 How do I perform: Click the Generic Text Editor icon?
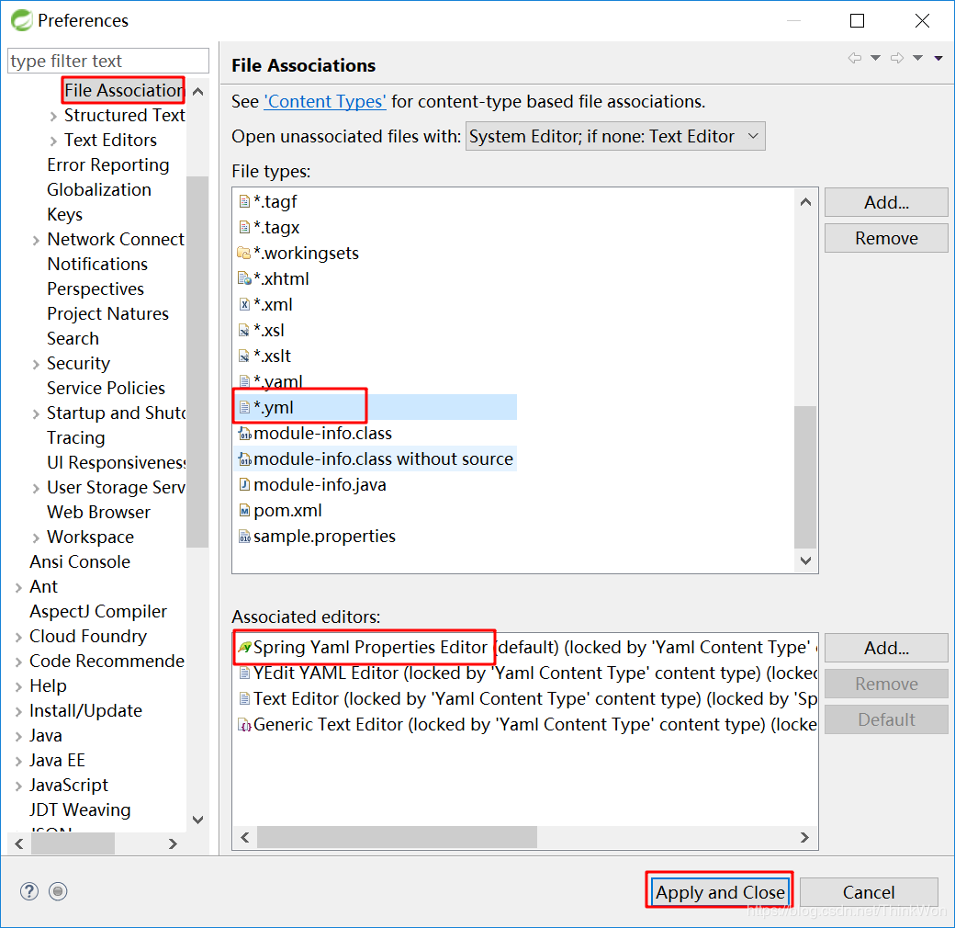pyautogui.click(x=244, y=725)
